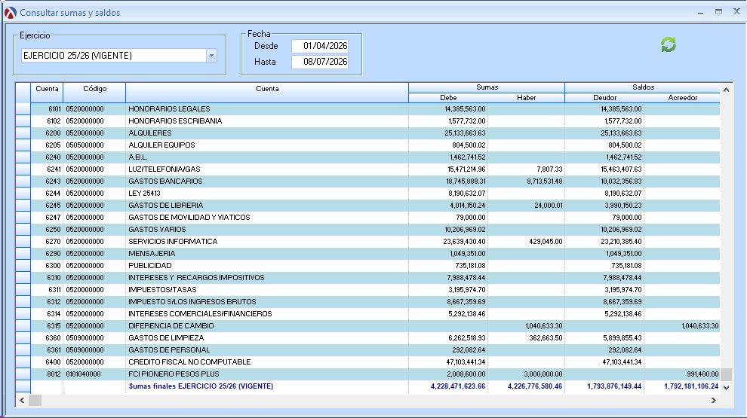The width and height of the screenshot is (747, 418).
Task: Select the GASTOS DE PERSONAL row
Action: tap(367, 350)
